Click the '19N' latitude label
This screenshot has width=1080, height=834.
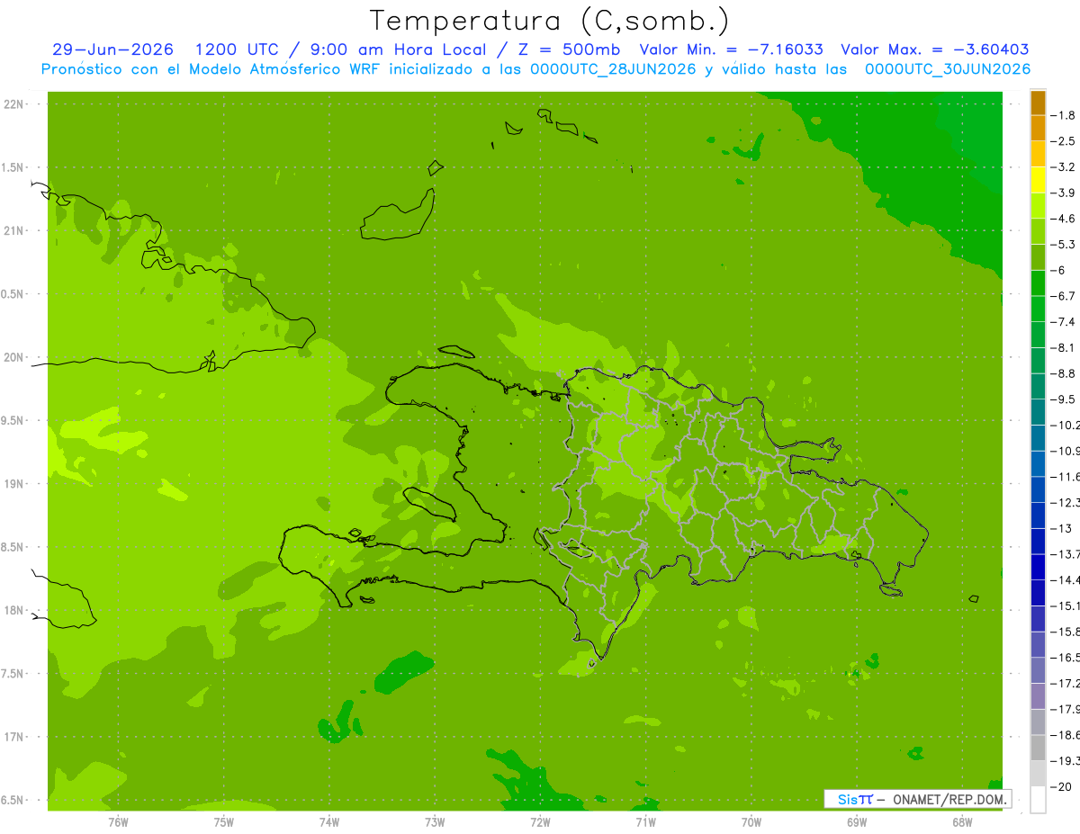13,484
